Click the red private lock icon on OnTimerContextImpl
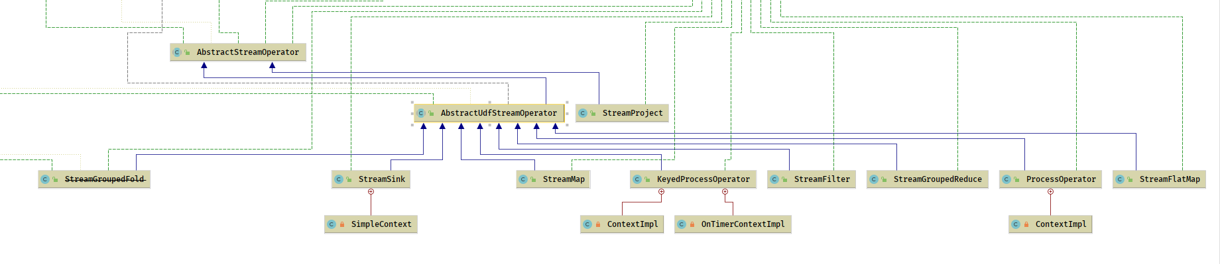Viewport: 1220px width, 264px height. click(x=692, y=224)
